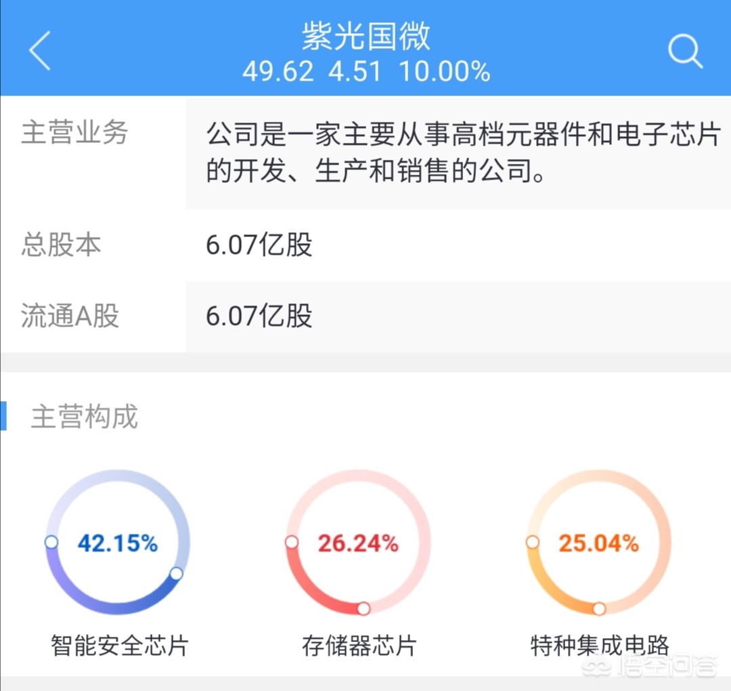Select the bottom handle on orange ring

[x=600, y=608]
